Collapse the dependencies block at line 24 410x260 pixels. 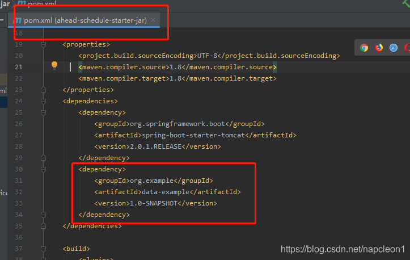(x=44, y=101)
